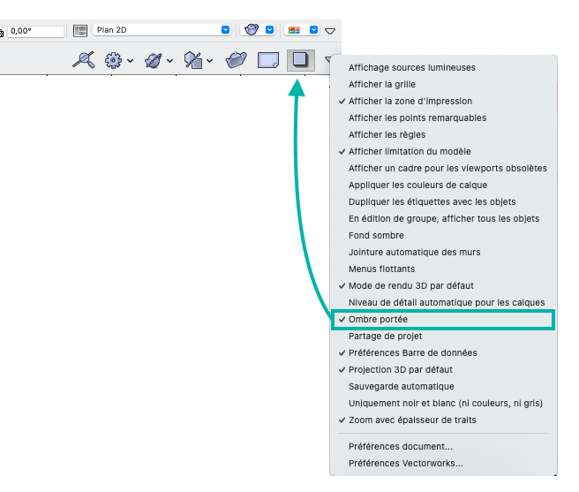The image size is (579, 492).
Task: Click the layout grid icon beside Plan 2D
Action: tap(80, 30)
